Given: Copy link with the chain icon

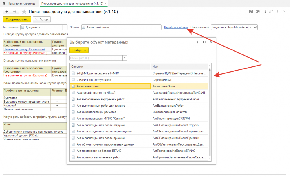Looking at the screenshot, I should tap(271, 11).
